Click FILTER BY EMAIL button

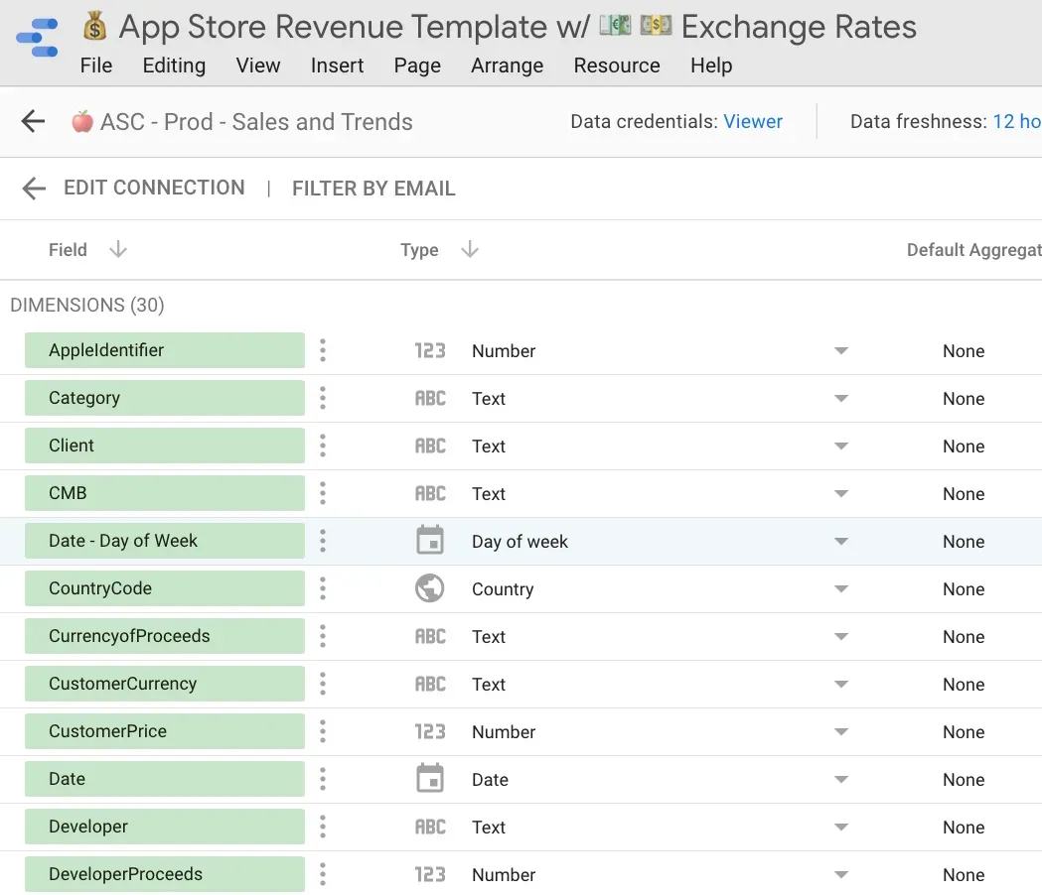click(x=373, y=189)
